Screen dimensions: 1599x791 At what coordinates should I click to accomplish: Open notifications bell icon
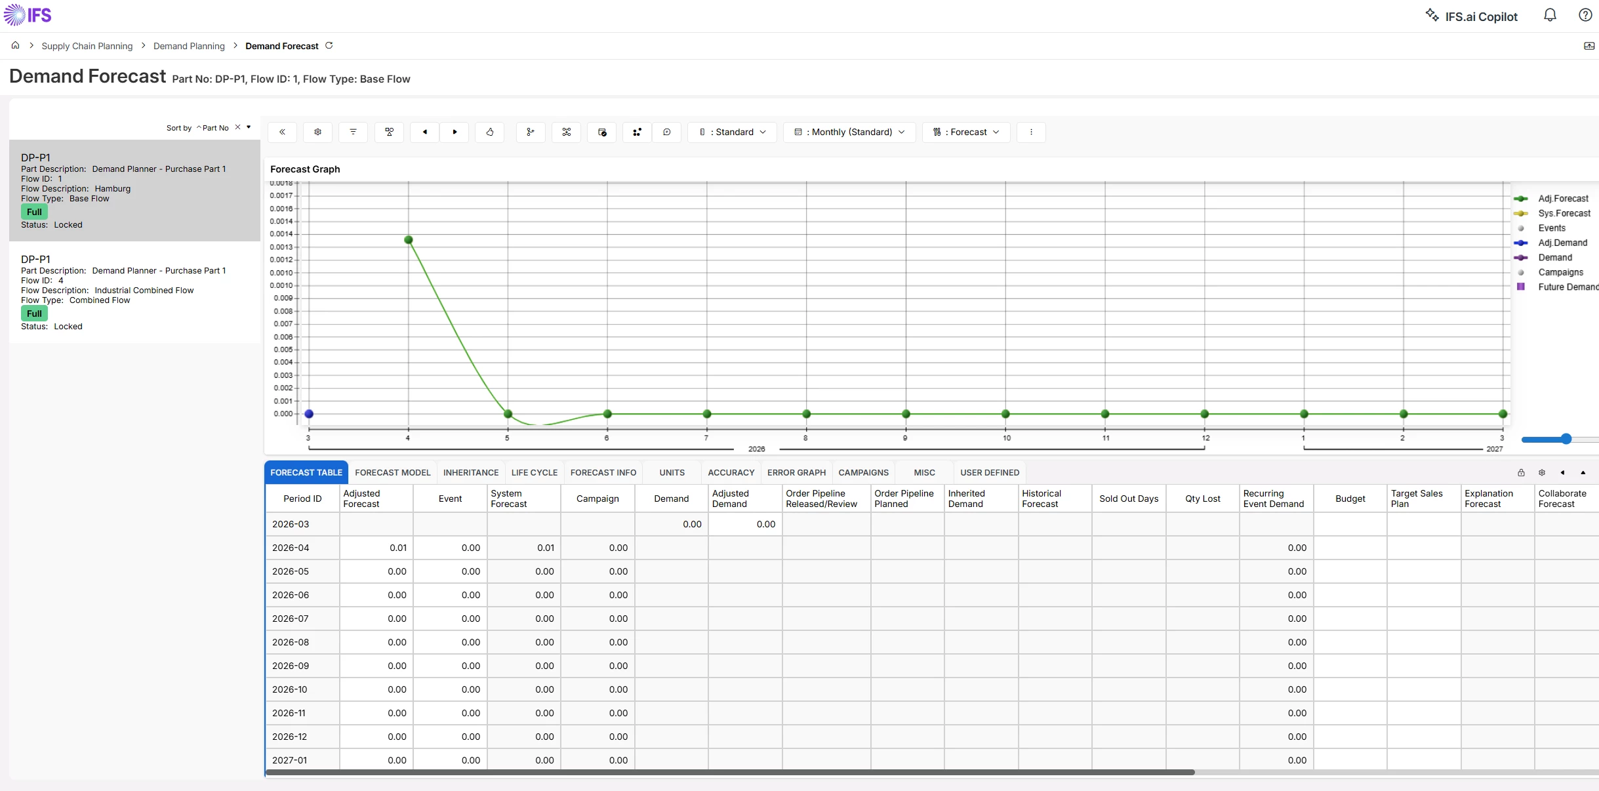coord(1550,15)
